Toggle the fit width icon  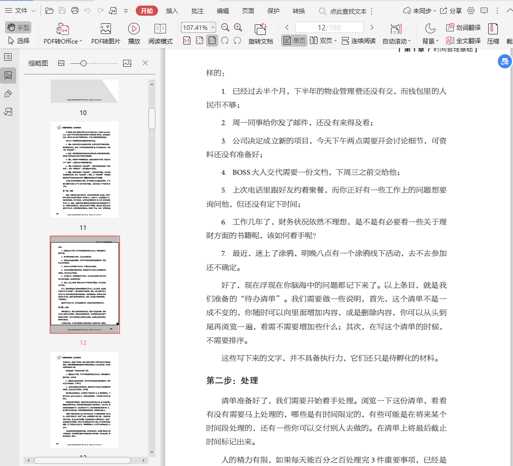pyautogui.click(x=212, y=41)
